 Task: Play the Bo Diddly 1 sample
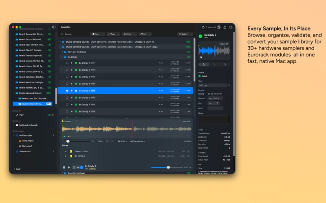point(72,63)
